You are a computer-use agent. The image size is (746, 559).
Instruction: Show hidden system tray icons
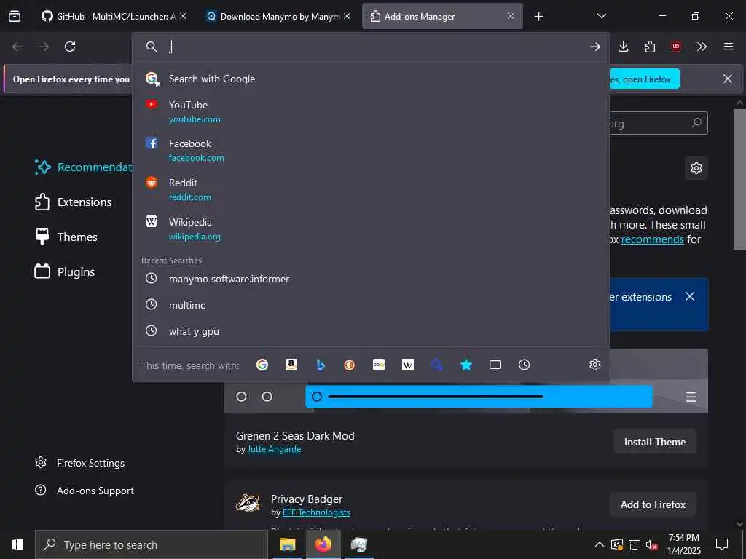[600, 544]
